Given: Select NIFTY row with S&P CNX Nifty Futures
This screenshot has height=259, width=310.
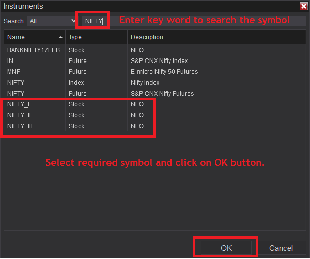Looking at the screenshot, I should click(155, 94).
